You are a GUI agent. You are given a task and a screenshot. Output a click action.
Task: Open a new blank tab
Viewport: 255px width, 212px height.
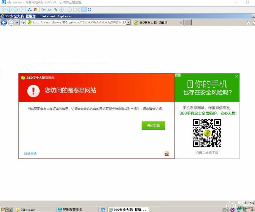187,22
